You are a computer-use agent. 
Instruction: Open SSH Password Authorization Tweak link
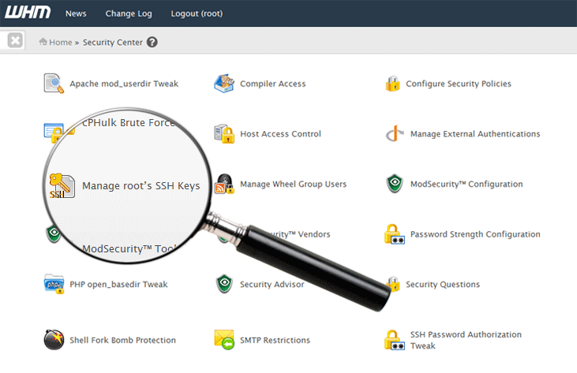coord(466,341)
